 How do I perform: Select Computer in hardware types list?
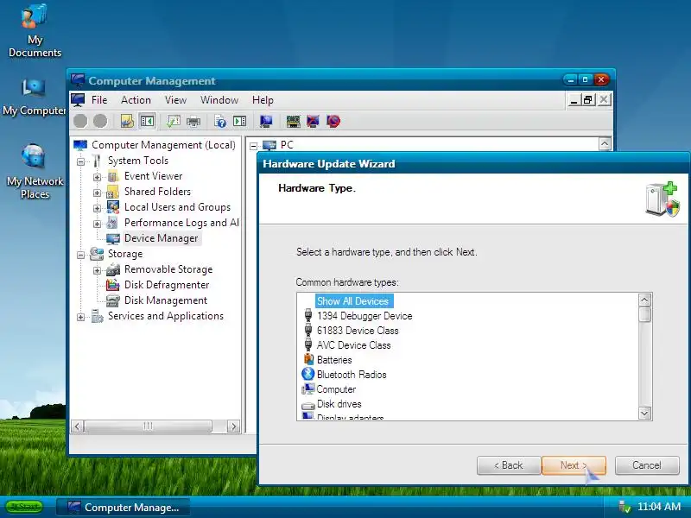336,389
